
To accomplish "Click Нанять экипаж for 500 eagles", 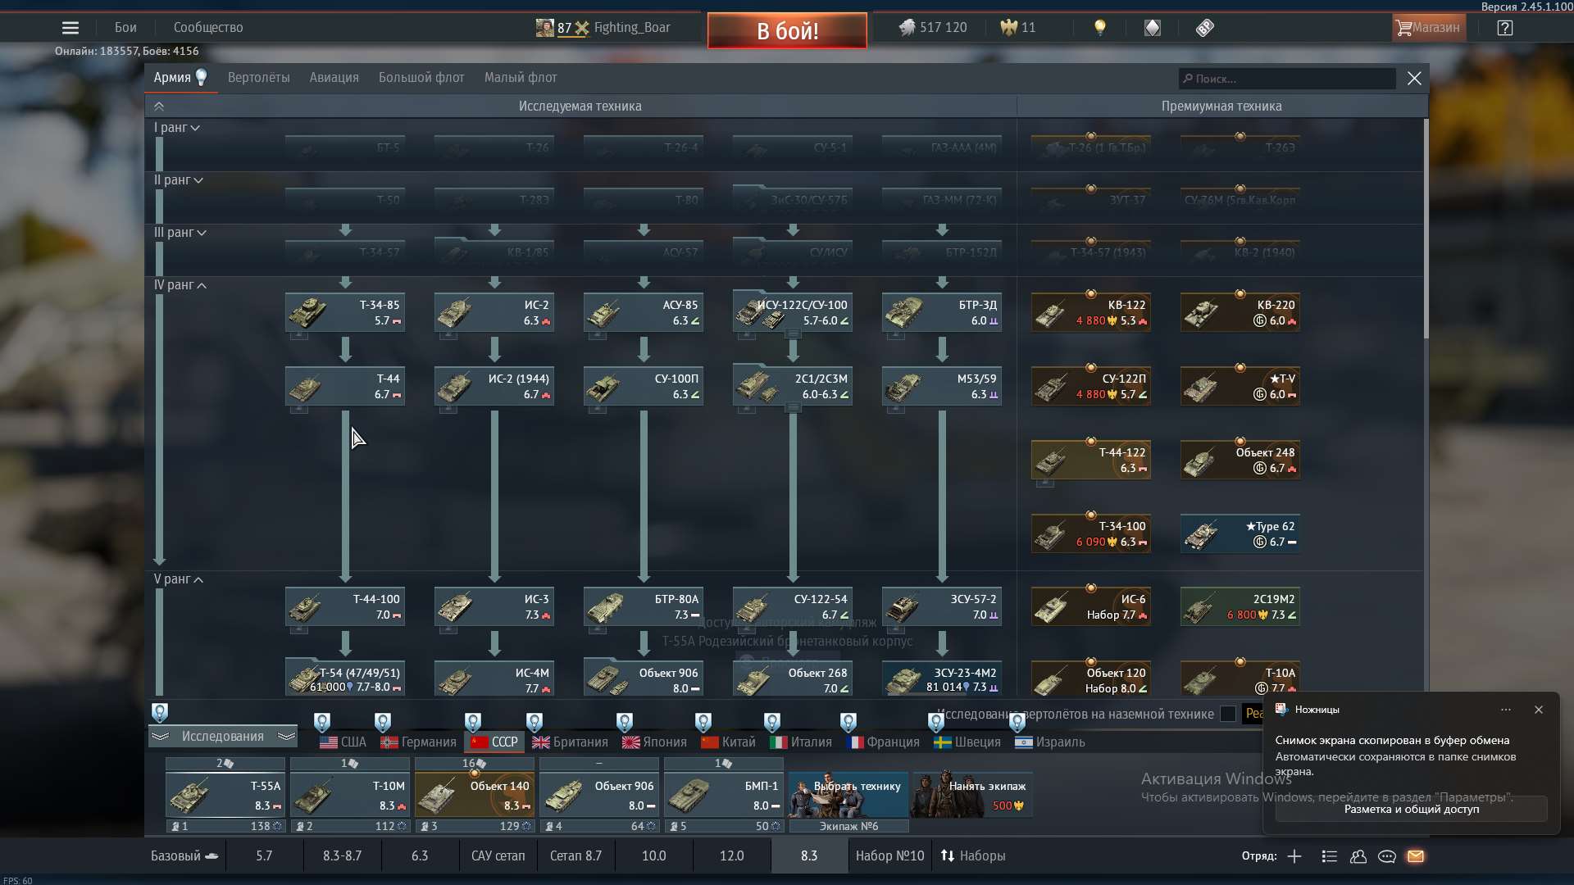I will coord(973,794).
